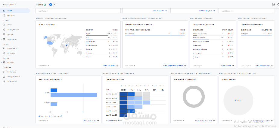Image resolution: width=280 pixels, height=128 pixels.
Task: Expand the Technology sidebar section arrow
Action: coord(2,39)
